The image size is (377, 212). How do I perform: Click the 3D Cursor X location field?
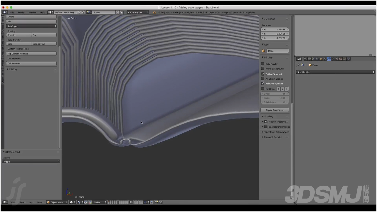[x=275, y=29]
